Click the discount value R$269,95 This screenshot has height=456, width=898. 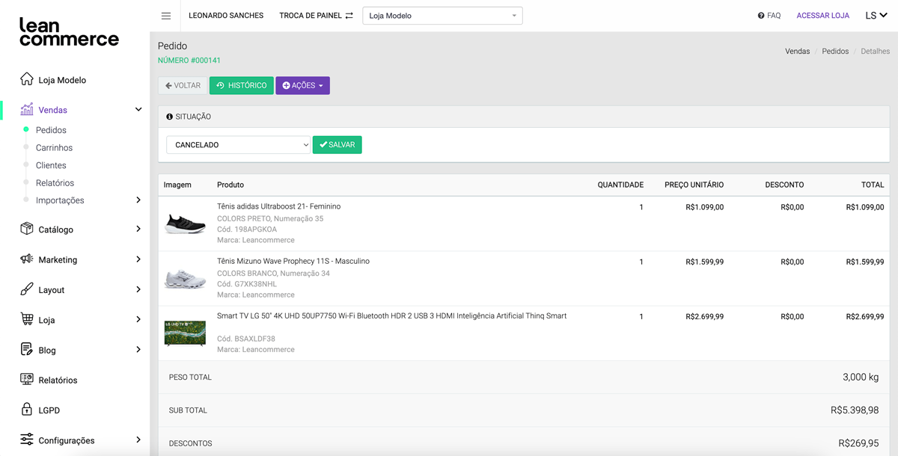tap(858, 443)
